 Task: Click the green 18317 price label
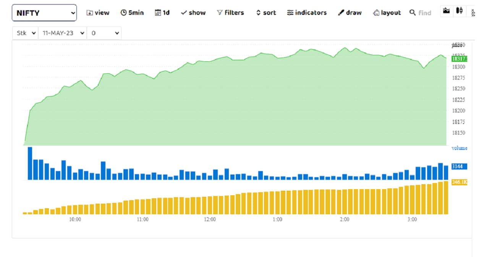(x=459, y=59)
